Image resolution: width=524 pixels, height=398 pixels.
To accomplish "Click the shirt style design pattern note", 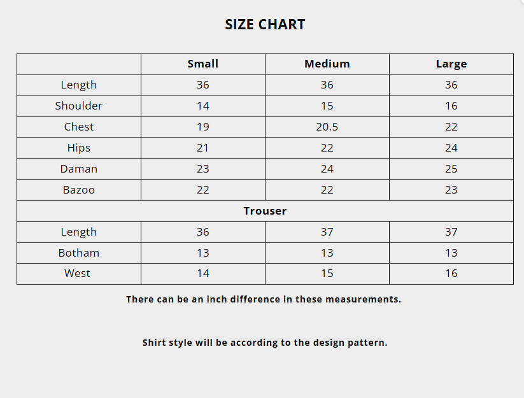I will click(265, 343).
